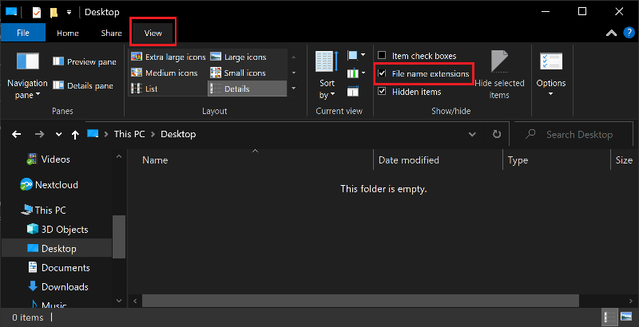The width and height of the screenshot is (639, 327).
Task: Open Nextcloud in navigation pane
Action: click(49, 185)
